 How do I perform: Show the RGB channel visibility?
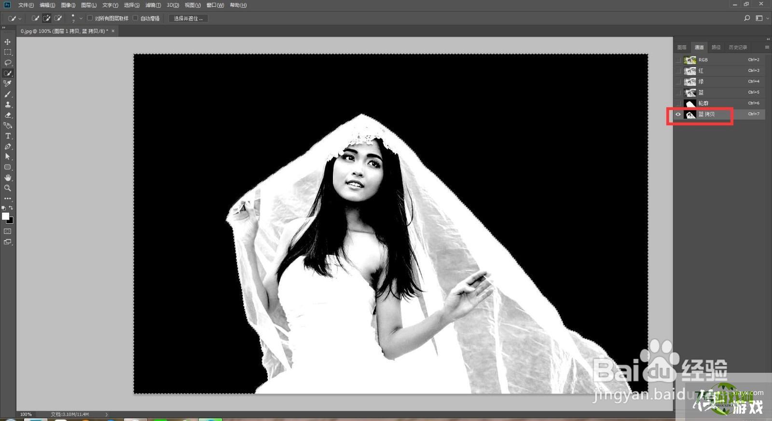click(678, 60)
